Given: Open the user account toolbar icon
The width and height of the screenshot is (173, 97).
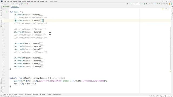Looking at the screenshot, I should 128,4.
